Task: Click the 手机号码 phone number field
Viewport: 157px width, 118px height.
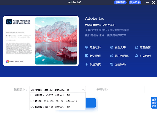Action: point(128,90)
